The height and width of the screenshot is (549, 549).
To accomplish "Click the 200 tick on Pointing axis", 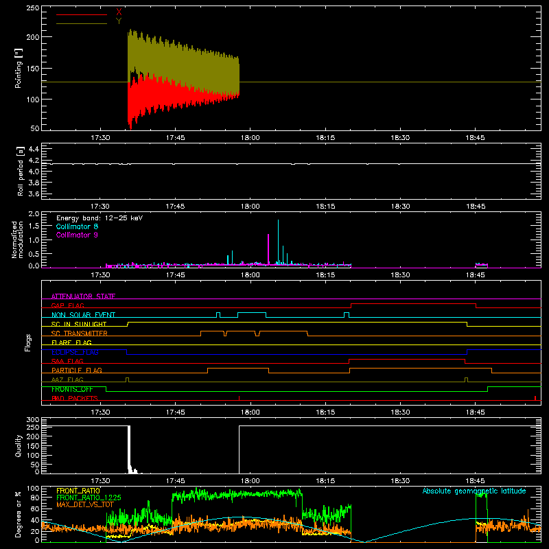I will pyautogui.click(x=32, y=37).
